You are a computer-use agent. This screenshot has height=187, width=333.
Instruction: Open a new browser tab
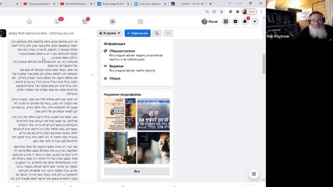point(210,4)
